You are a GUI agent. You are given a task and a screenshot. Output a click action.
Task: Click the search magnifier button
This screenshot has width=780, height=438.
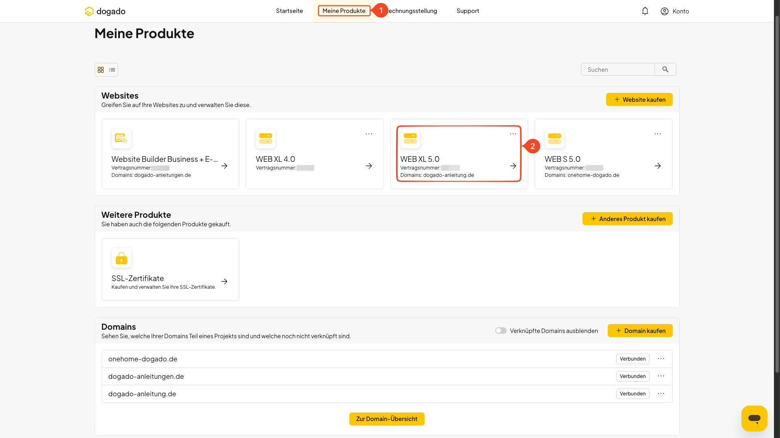coord(665,69)
